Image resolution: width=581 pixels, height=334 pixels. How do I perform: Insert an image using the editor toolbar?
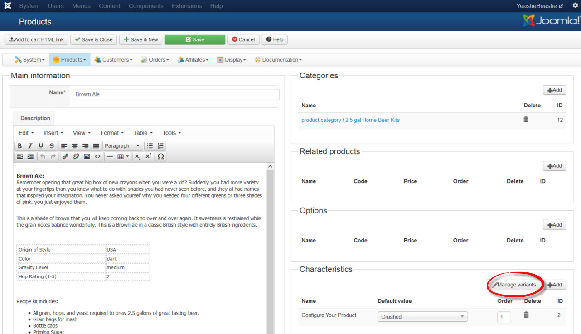click(87, 156)
